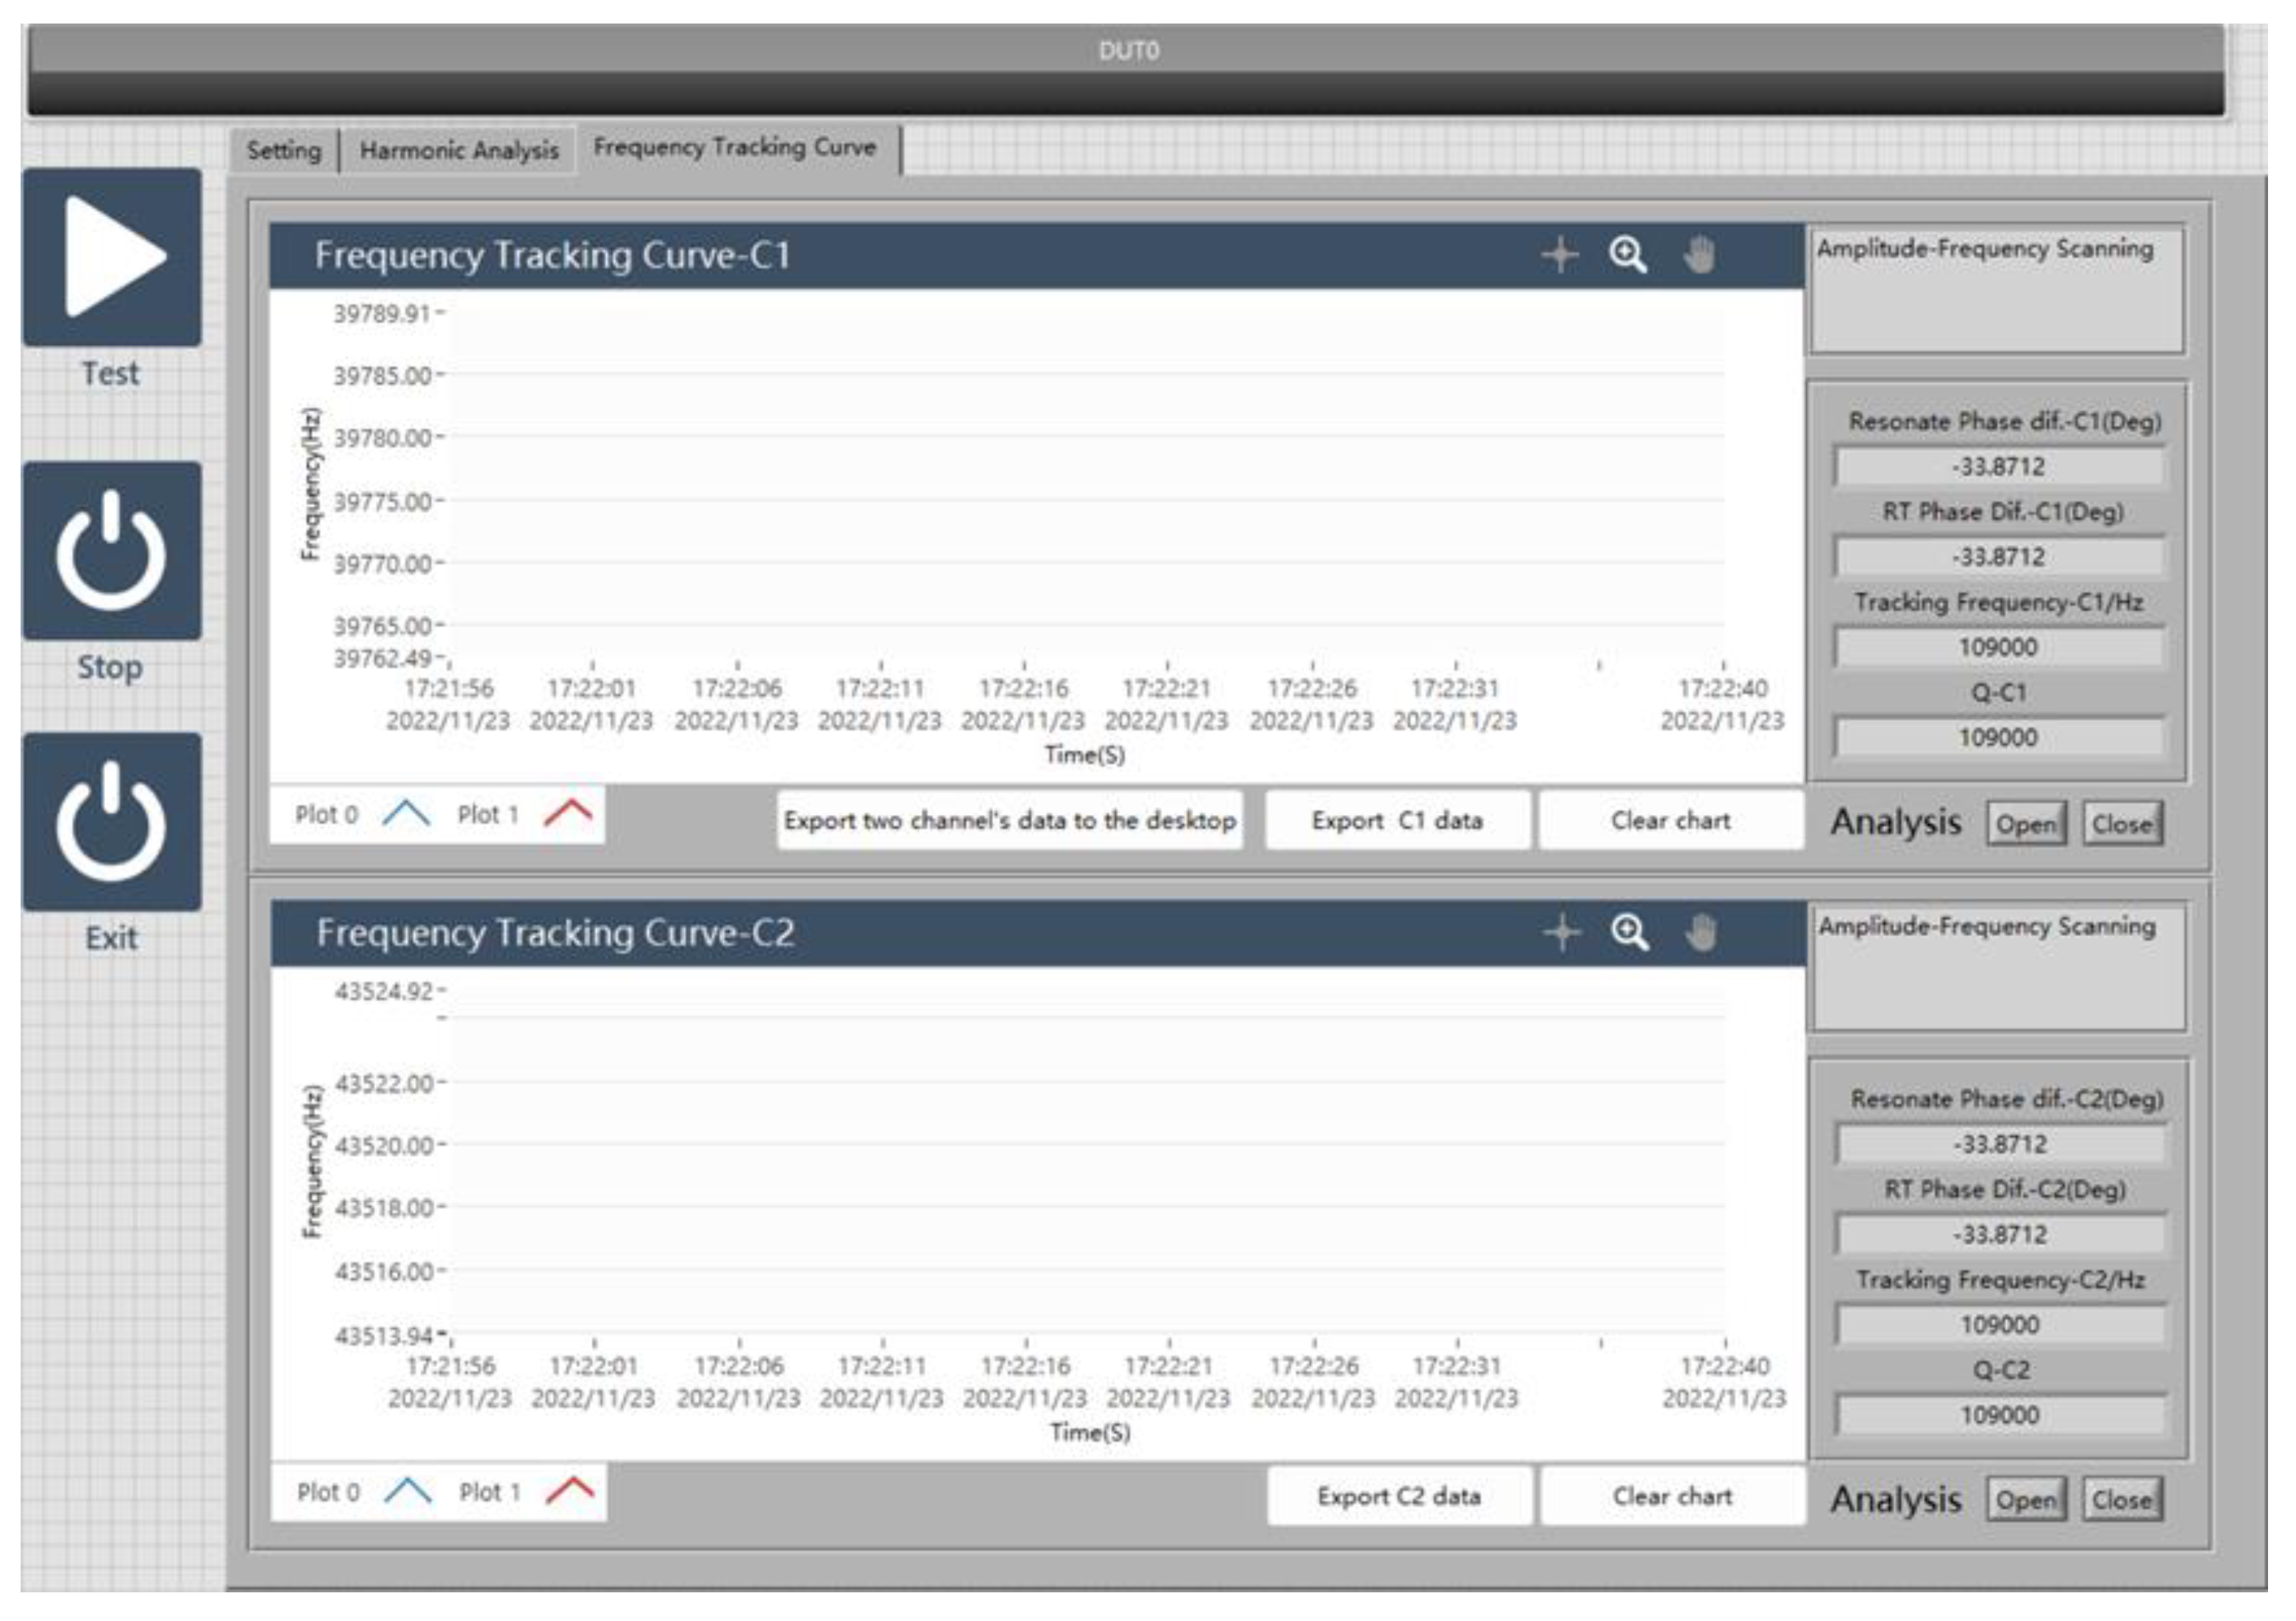Screen dimensions: 2296x1621
Task: Activate zoom magnifier tool on C2 chart
Action: (x=1630, y=933)
